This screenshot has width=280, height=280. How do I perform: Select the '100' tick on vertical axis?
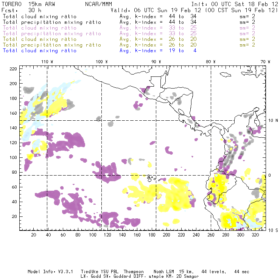pyautogui.click(x=13, y=157)
